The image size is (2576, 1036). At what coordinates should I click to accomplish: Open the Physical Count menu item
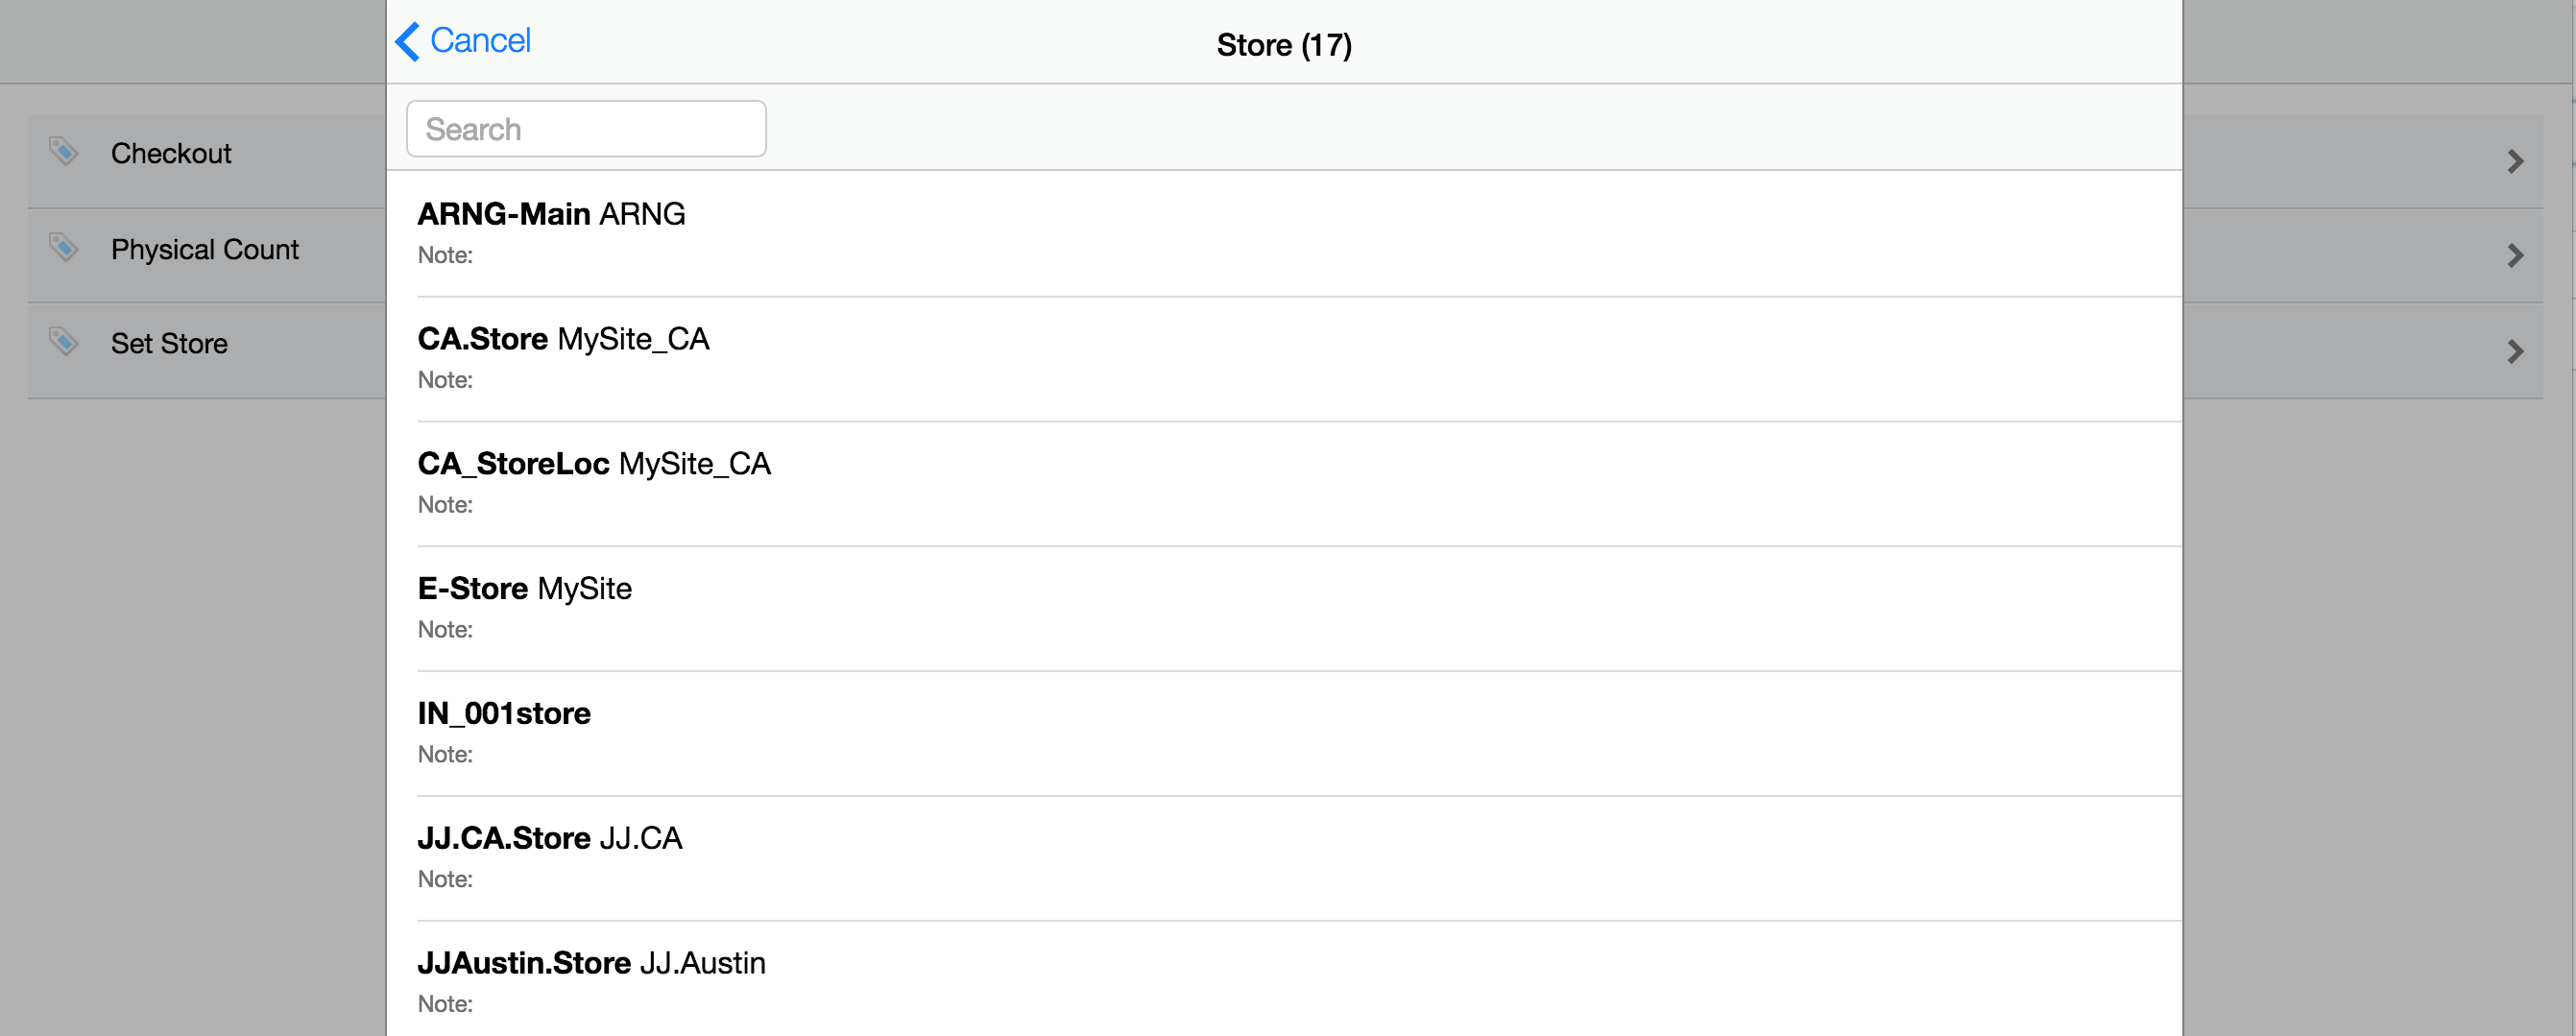205,249
